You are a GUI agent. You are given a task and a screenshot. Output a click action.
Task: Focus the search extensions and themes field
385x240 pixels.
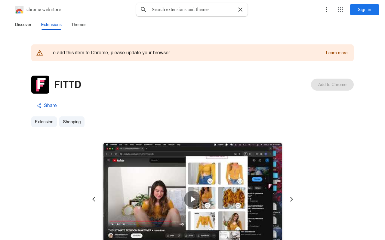pos(192,10)
